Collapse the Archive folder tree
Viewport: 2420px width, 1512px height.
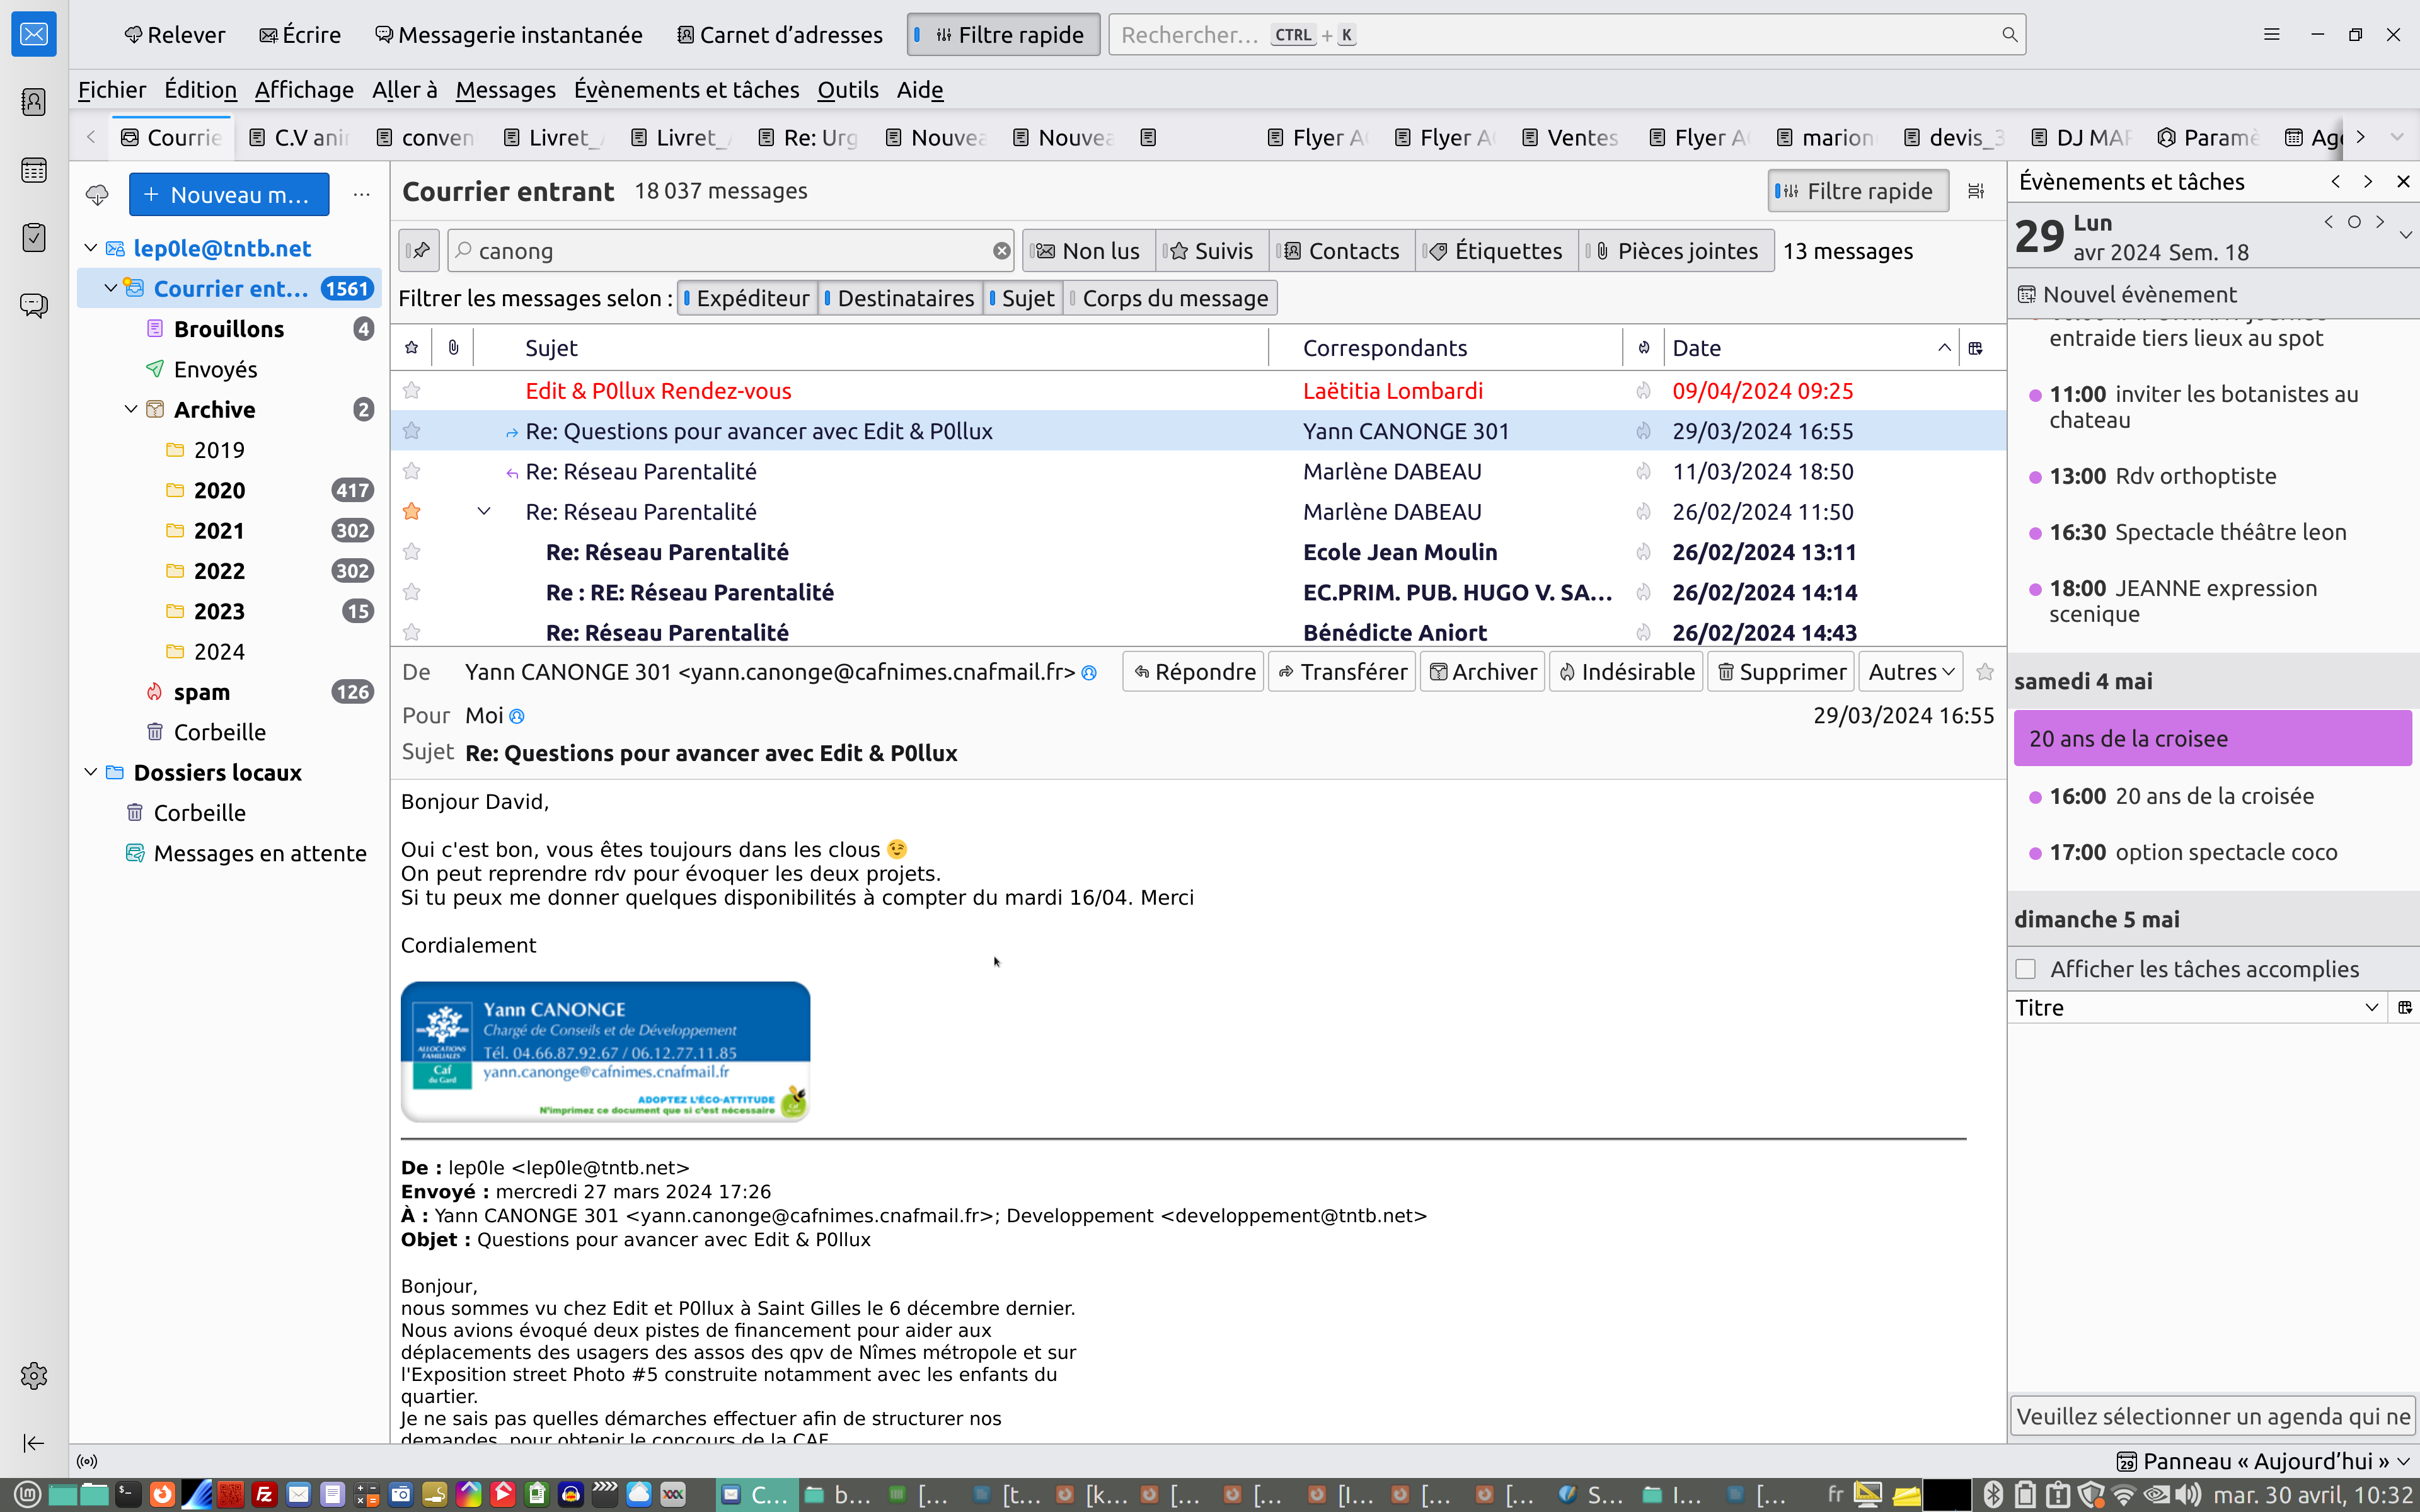click(131, 410)
